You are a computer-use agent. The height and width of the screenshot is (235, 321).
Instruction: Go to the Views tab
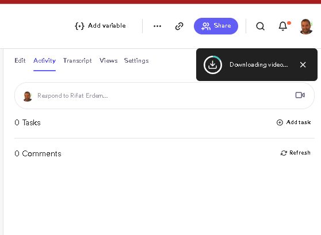click(x=108, y=60)
